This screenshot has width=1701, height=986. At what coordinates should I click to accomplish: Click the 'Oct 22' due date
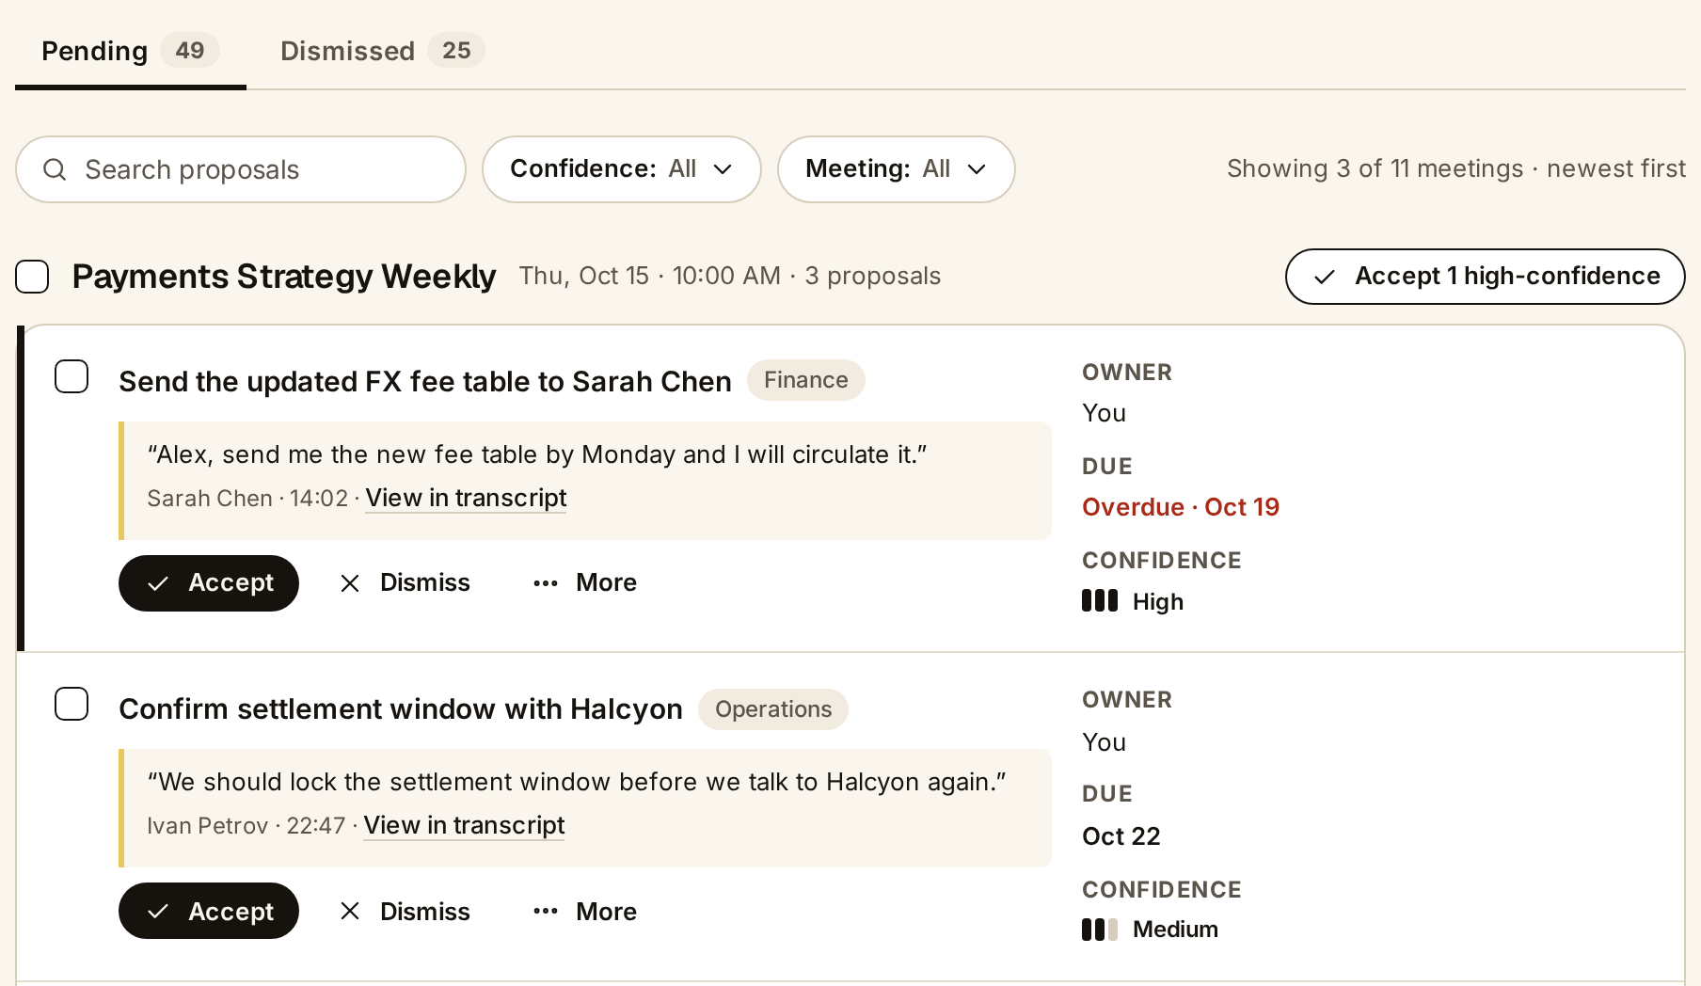coord(1121,836)
